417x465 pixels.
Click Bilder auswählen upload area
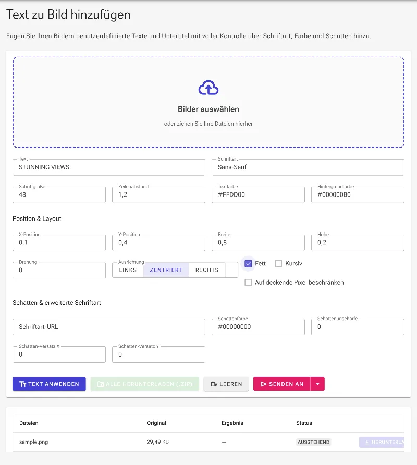(x=208, y=102)
